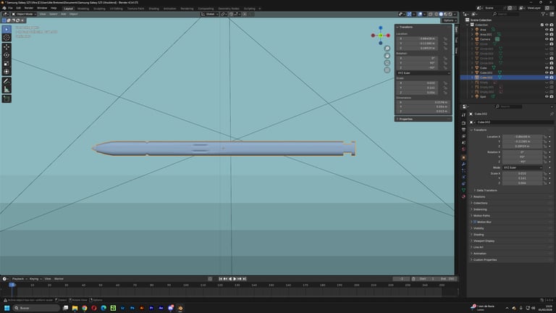Select the Move tool
Image resolution: width=556 pixels, height=313 pixels.
point(7,47)
